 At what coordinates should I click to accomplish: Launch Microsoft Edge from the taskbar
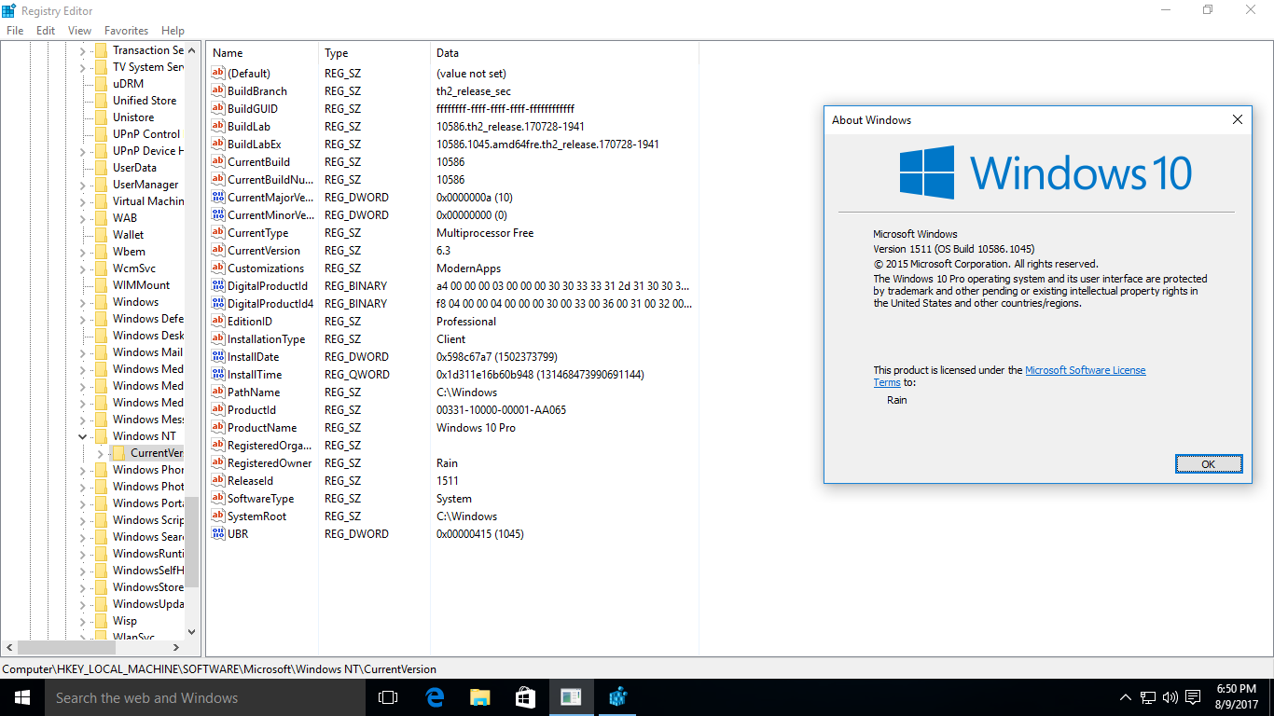(435, 697)
